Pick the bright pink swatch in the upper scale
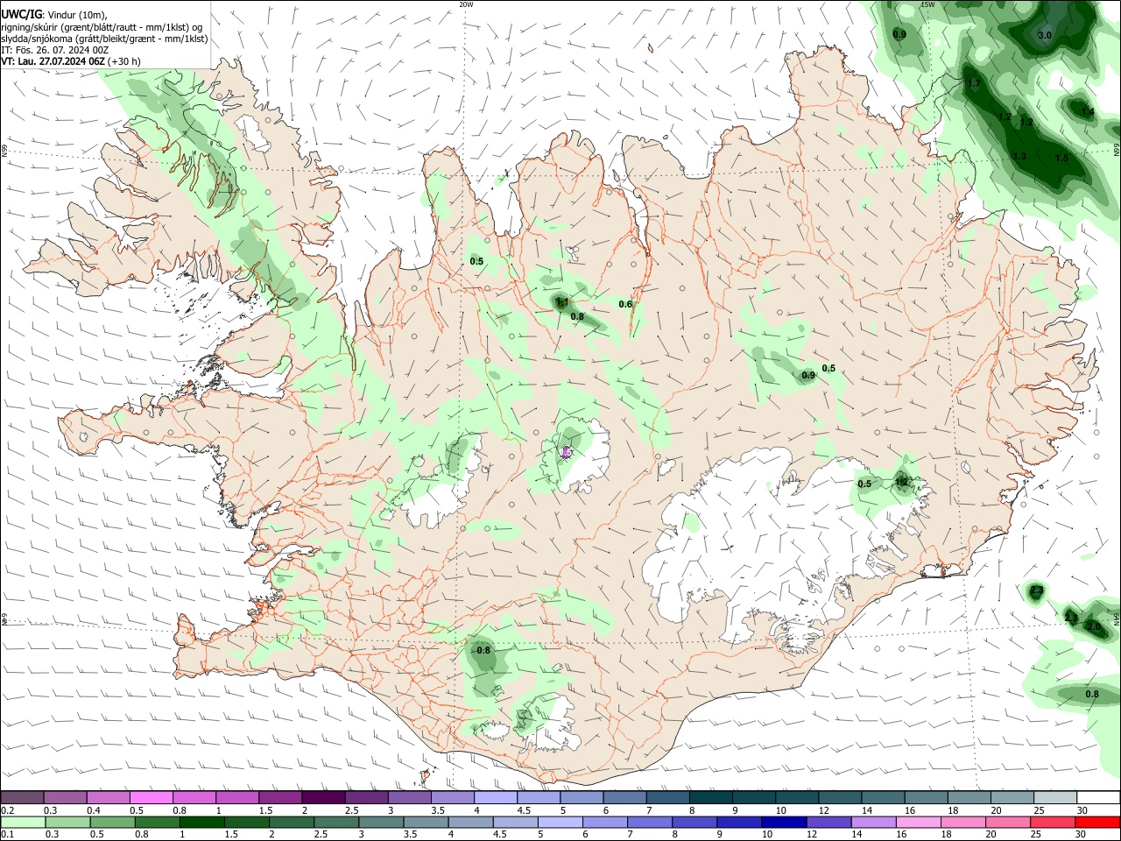 click(151, 798)
